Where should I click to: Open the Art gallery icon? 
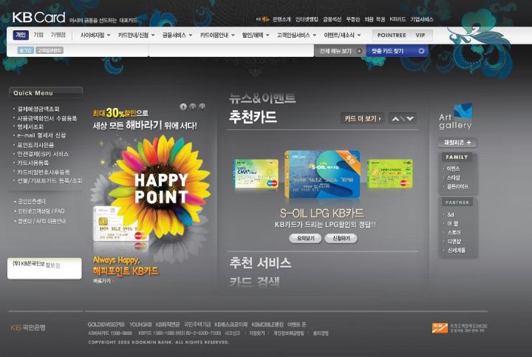tap(455, 117)
